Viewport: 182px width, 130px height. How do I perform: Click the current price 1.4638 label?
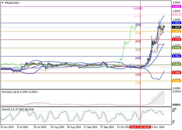tap(177, 27)
